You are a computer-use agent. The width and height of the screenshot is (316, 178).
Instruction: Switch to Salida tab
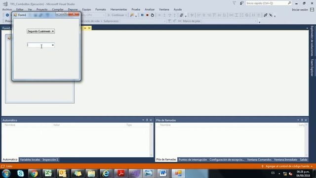304,160
